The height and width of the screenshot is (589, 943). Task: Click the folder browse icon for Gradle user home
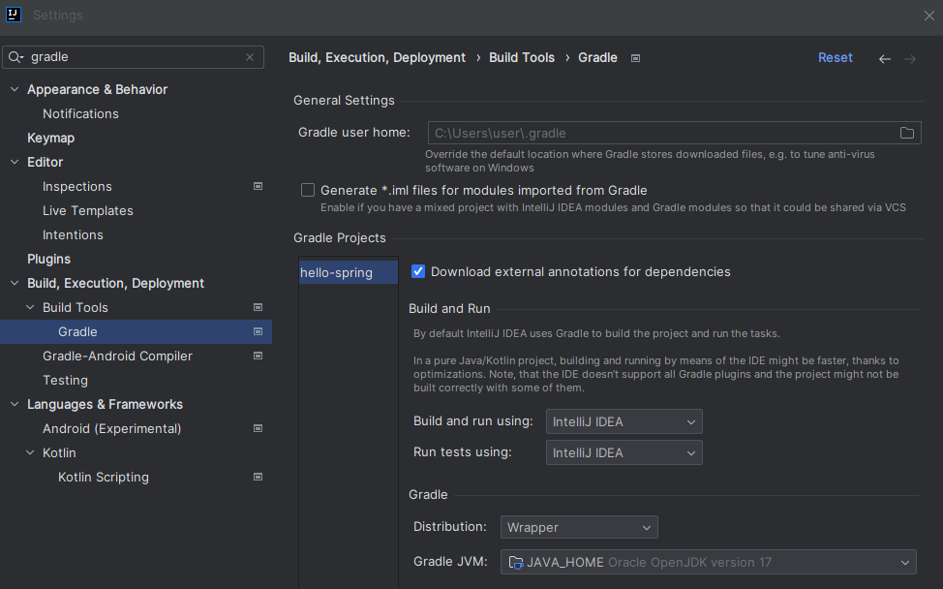(x=907, y=133)
